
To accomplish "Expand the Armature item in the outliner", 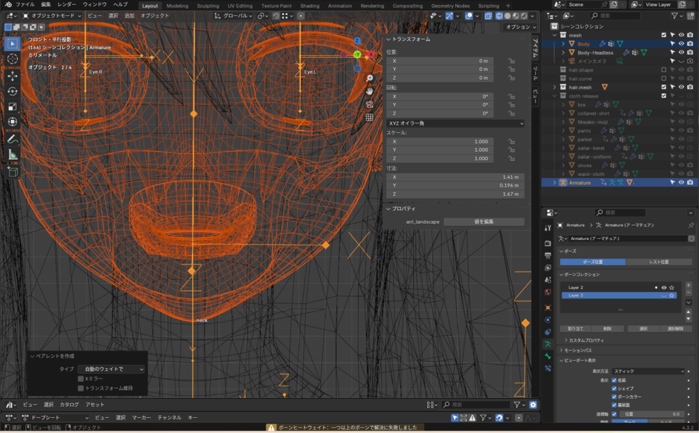I will point(555,183).
